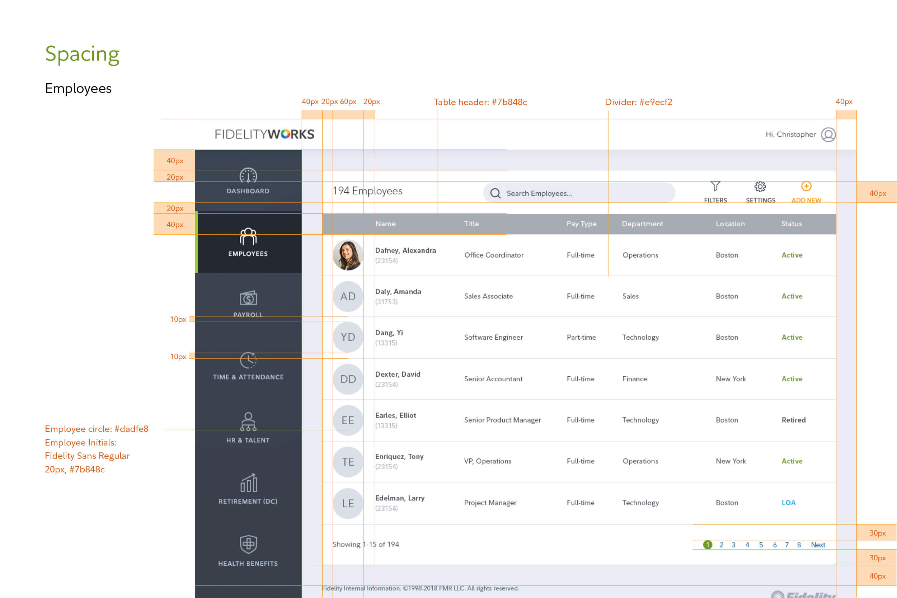The width and height of the screenshot is (897, 598).
Task: Open Time & Attendance clock icon
Action: pyautogui.click(x=248, y=360)
